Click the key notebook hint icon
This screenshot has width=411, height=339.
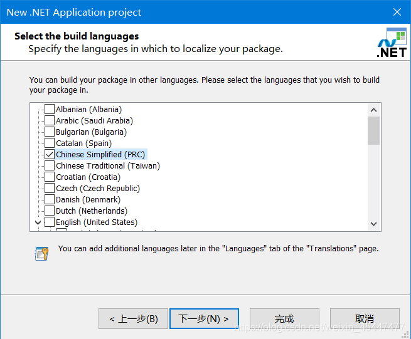(x=41, y=254)
